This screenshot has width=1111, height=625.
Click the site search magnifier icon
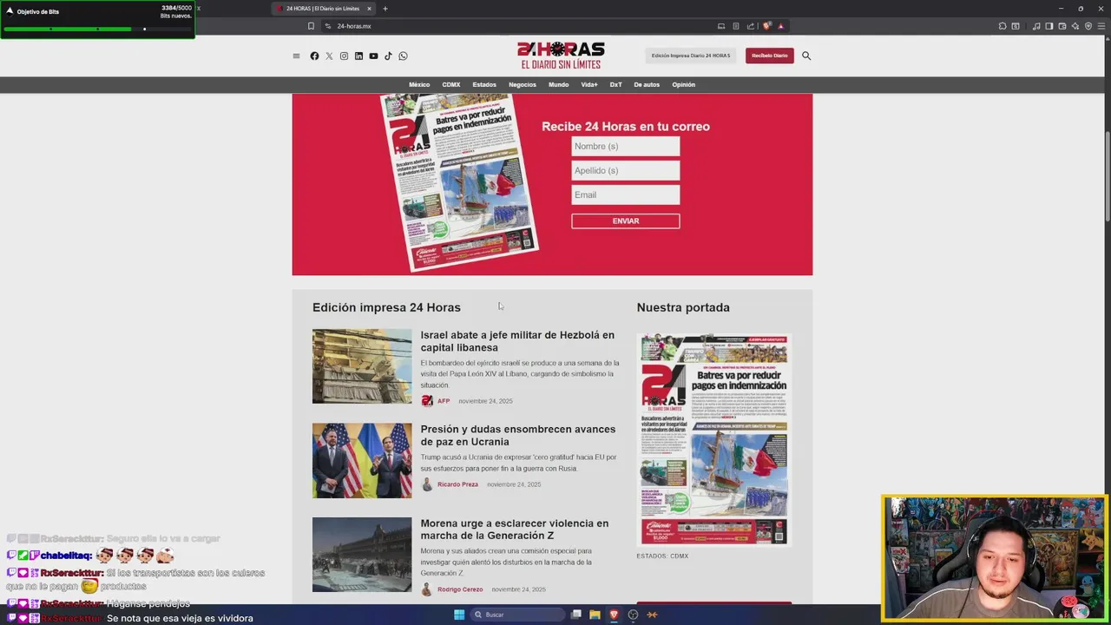[x=806, y=56]
